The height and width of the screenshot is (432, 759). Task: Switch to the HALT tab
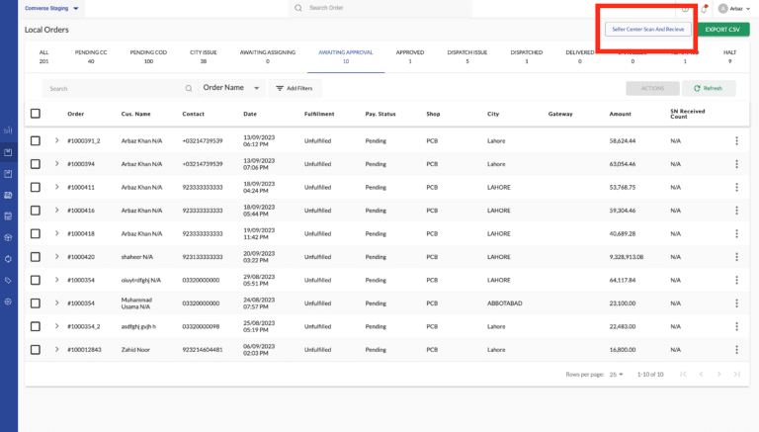(729, 56)
